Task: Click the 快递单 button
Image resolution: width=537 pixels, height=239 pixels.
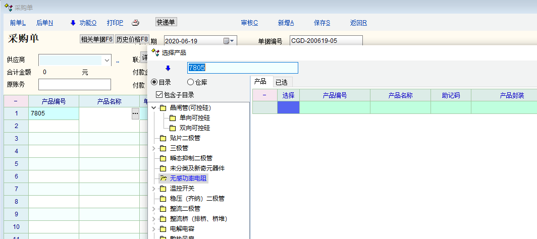Action: click(x=166, y=22)
